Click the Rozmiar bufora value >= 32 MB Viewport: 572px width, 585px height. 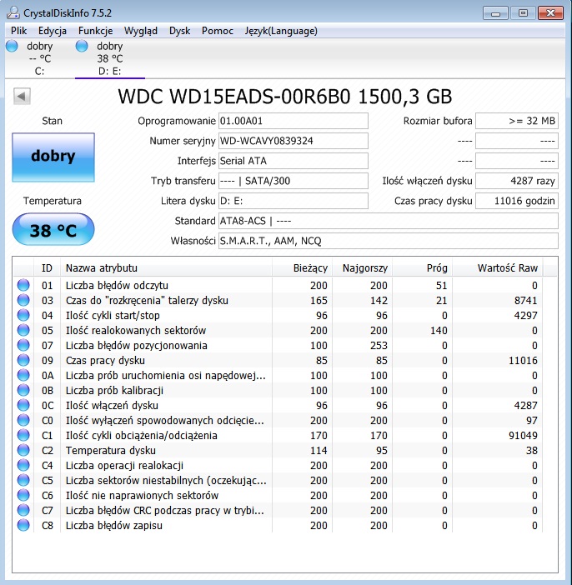[517, 121]
